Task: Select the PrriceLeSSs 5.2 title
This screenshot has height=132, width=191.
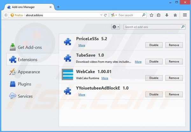Action: click(92, 39)
